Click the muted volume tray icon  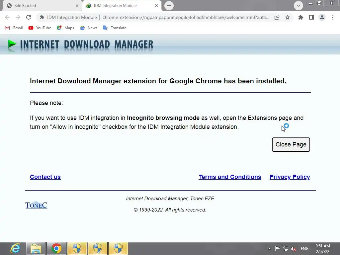pos(294,249)
